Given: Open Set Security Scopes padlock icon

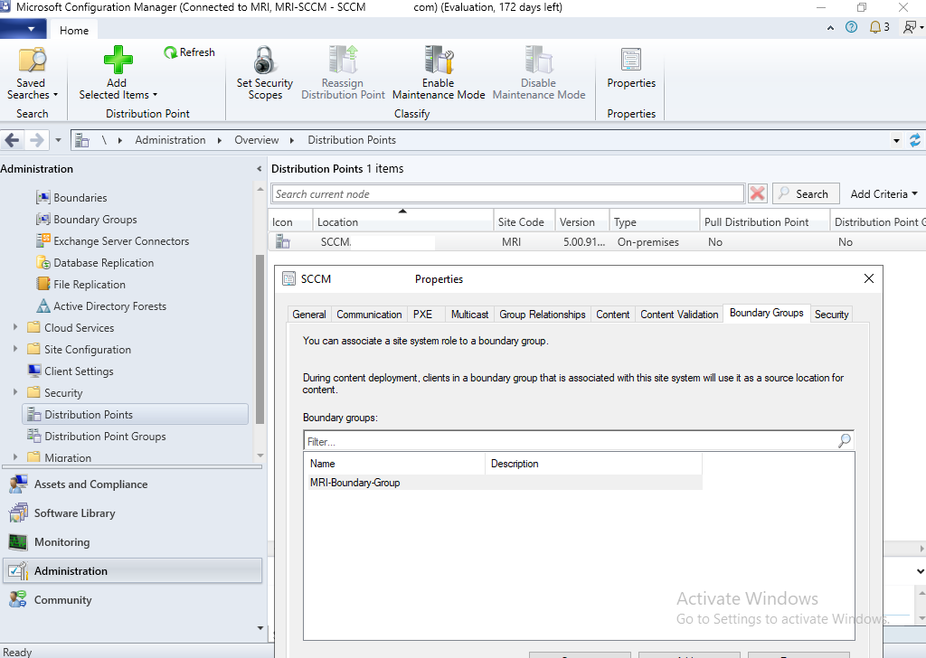Looking at the screenshot, I should [265, 61].
